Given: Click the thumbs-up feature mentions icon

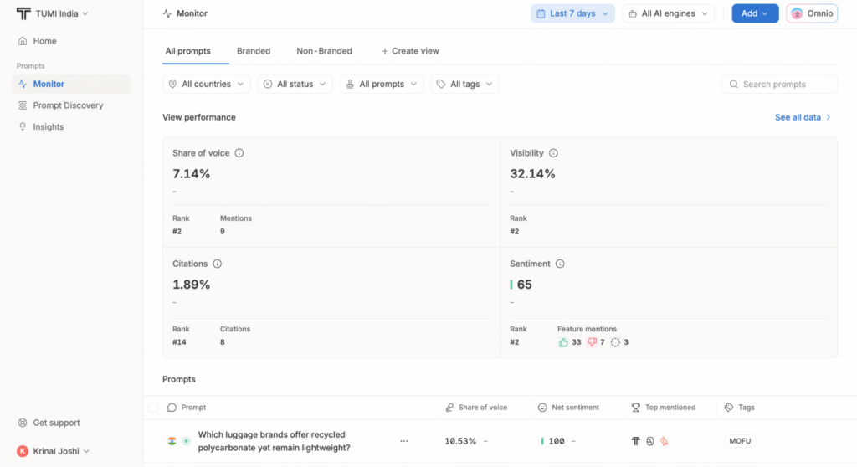Looking at the screenshot, I should 563,342.
